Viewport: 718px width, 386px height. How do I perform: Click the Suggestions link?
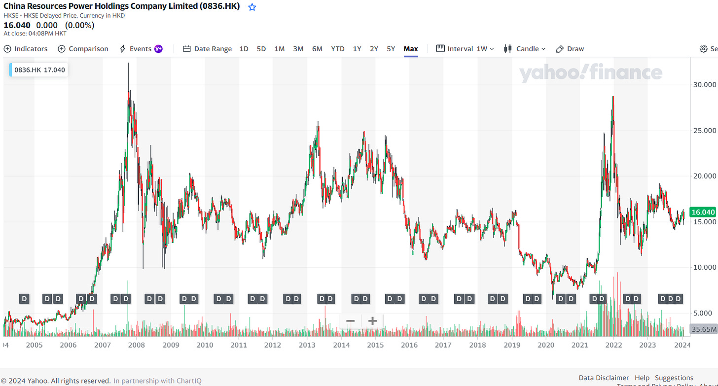tap(674, 378)
